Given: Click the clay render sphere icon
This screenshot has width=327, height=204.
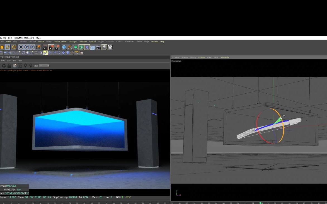Looking at the screenshot, I should (15, 66).
